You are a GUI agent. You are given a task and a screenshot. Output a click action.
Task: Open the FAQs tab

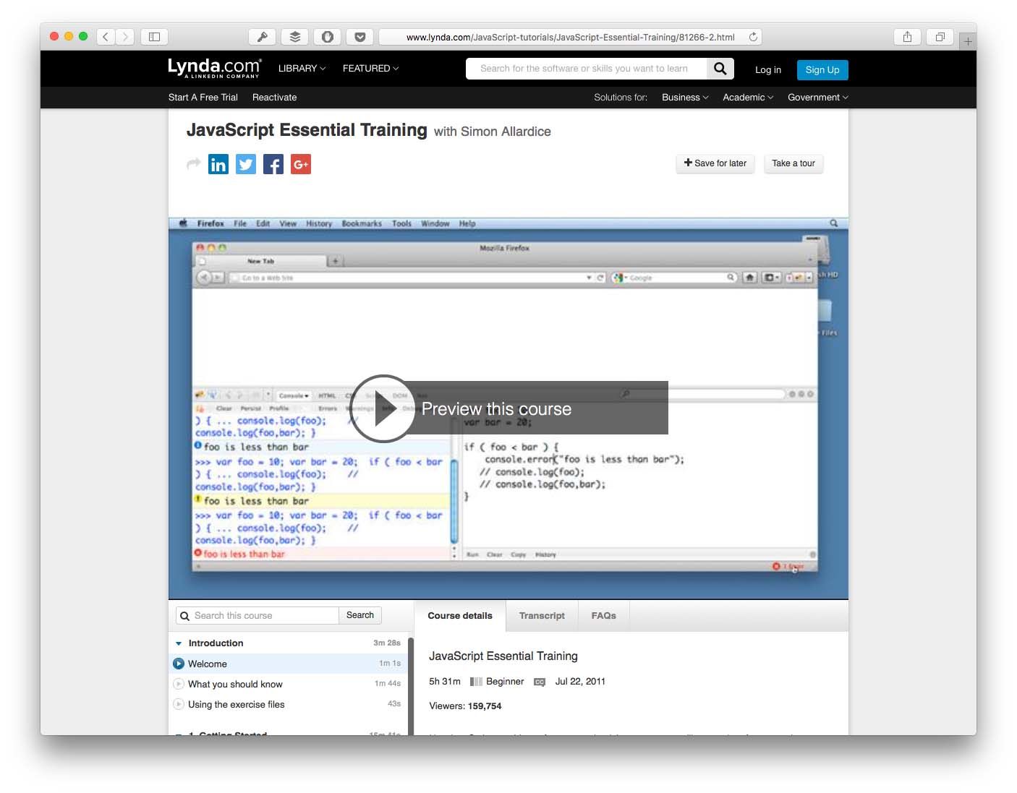[x=603, y=616]
